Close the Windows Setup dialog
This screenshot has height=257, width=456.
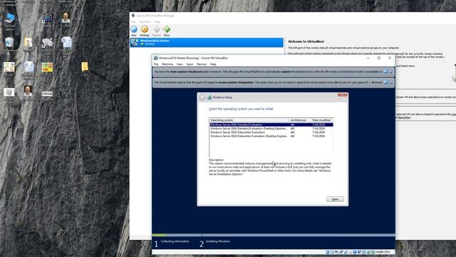pyautogui.click(x=343, y=95)
